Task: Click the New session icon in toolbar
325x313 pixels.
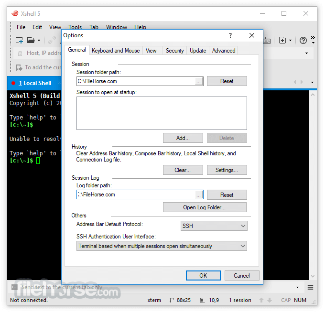Action: [19, 40]
